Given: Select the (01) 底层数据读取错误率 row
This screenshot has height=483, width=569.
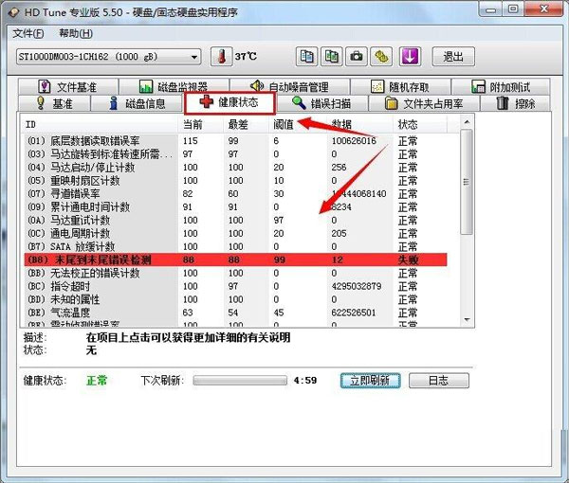Looking at the screenshot, I should (x=236, y=141).
